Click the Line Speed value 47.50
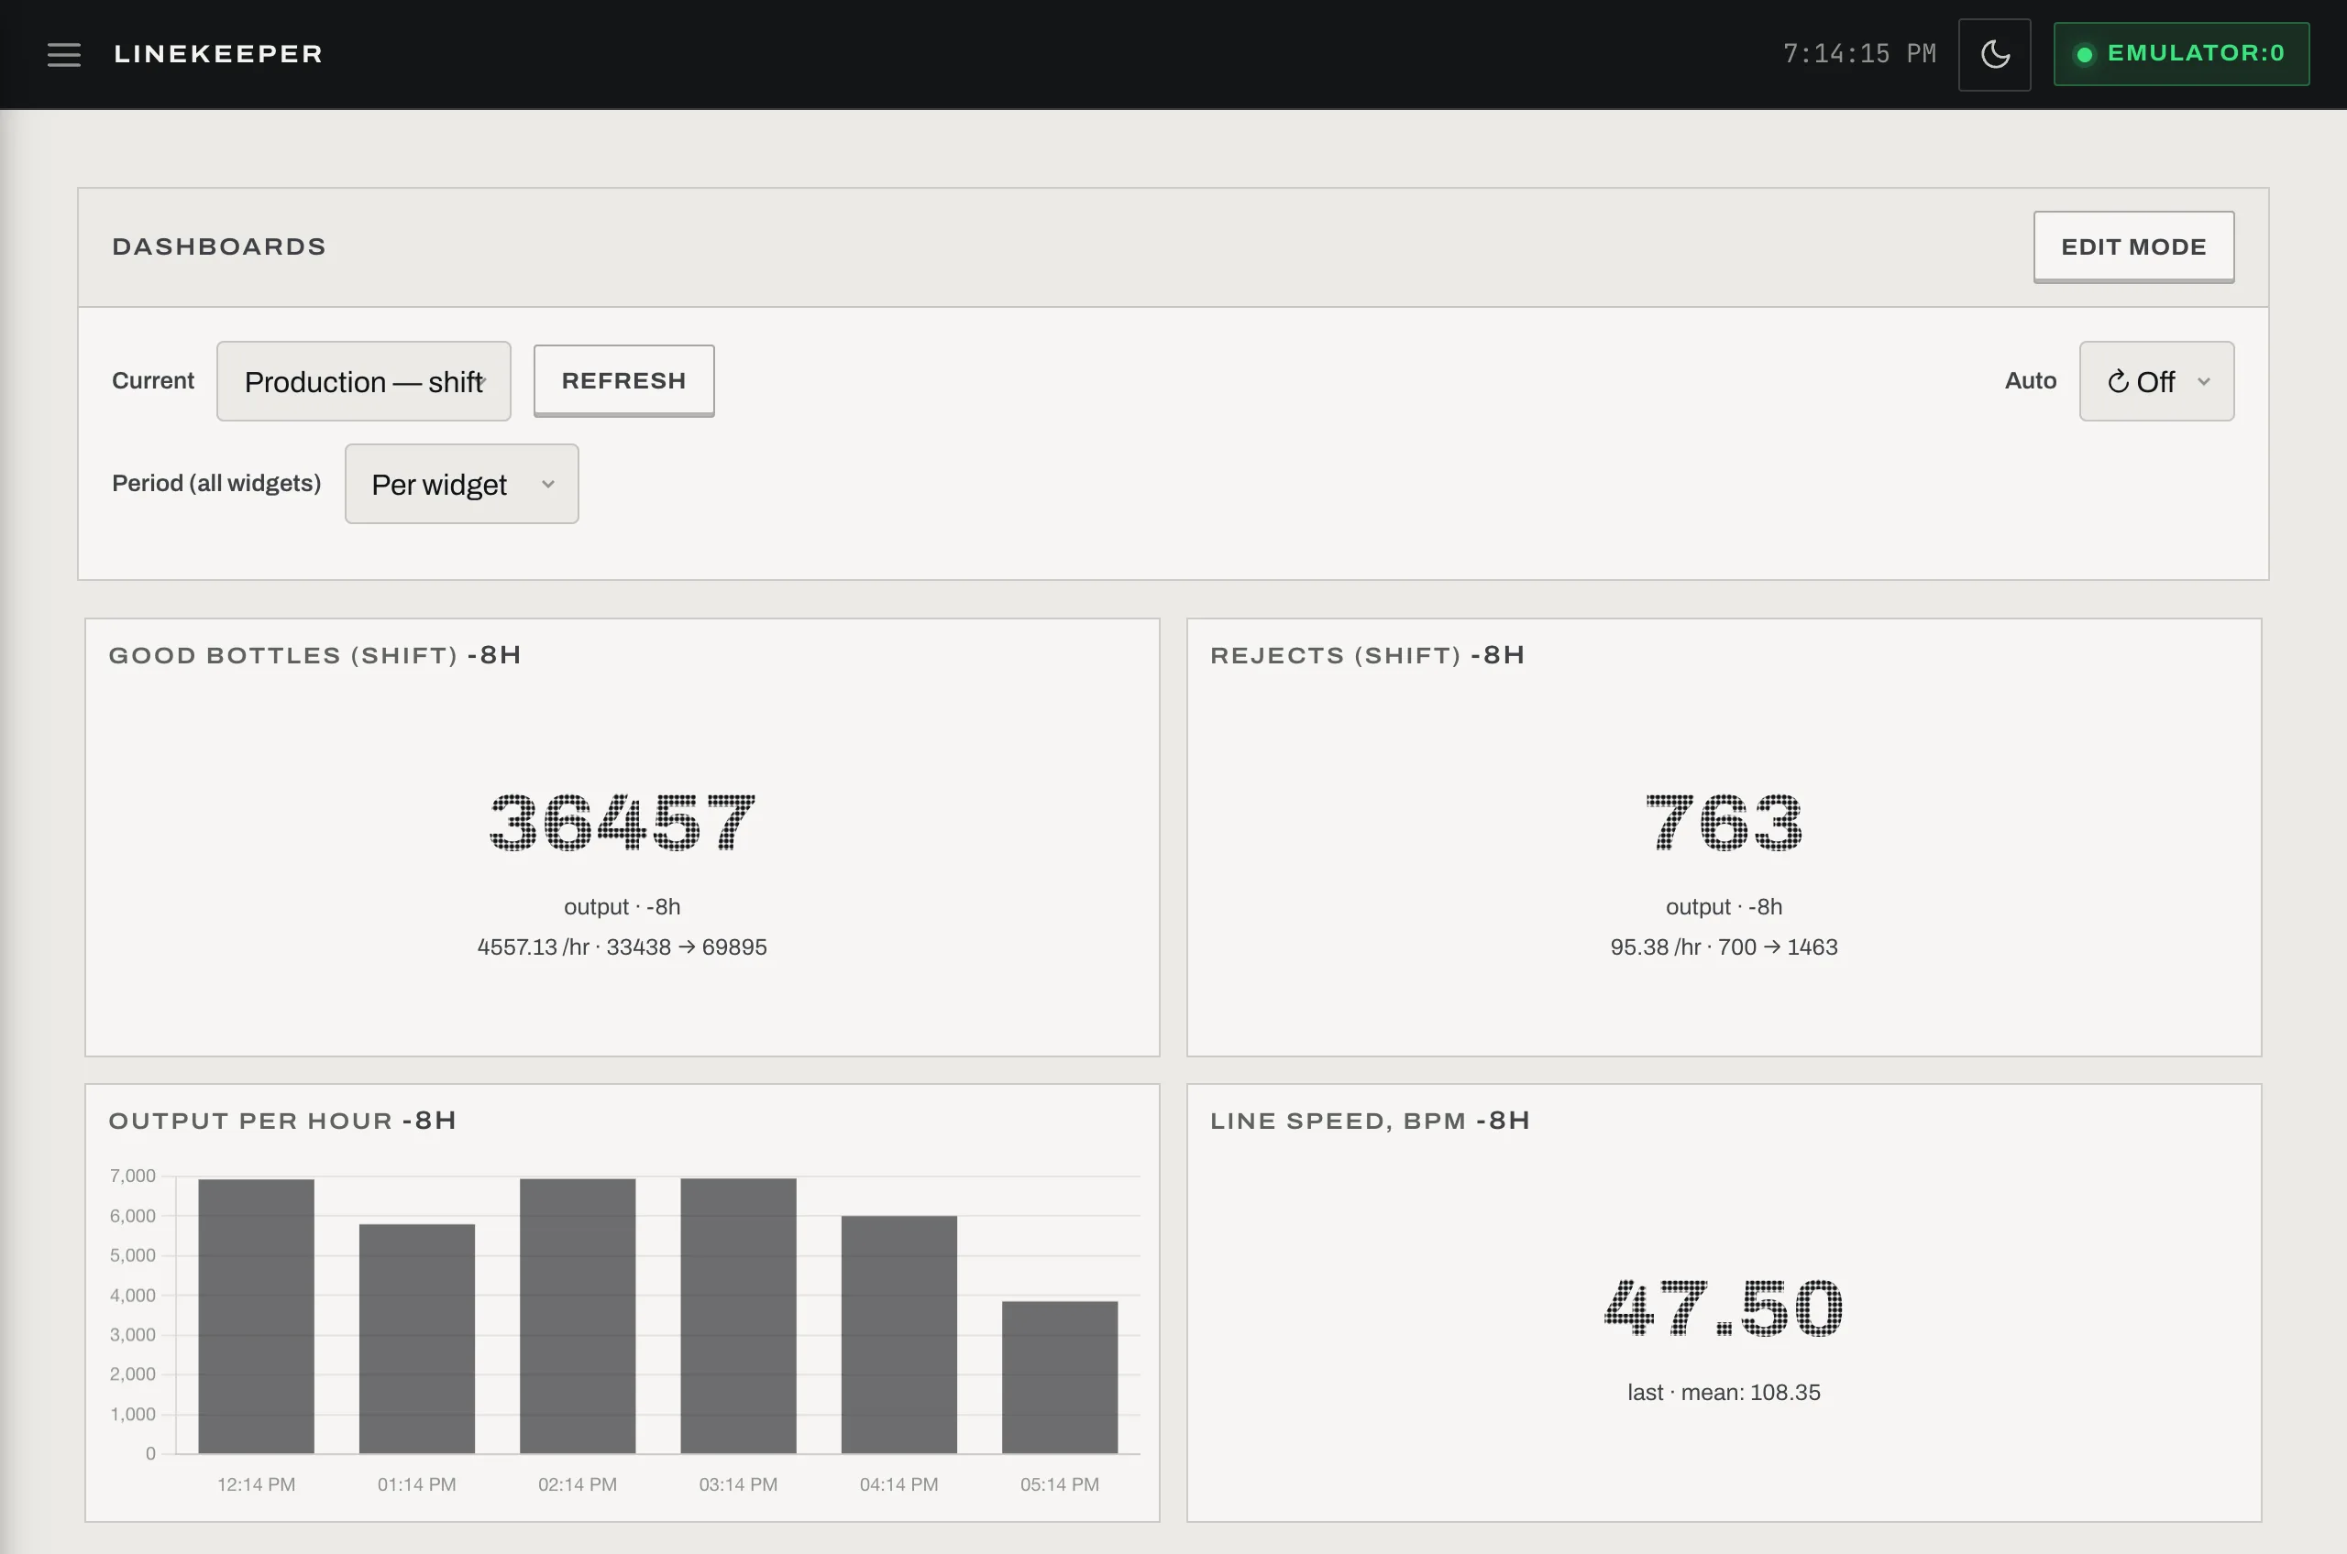 click(x=1724, y=1308)
